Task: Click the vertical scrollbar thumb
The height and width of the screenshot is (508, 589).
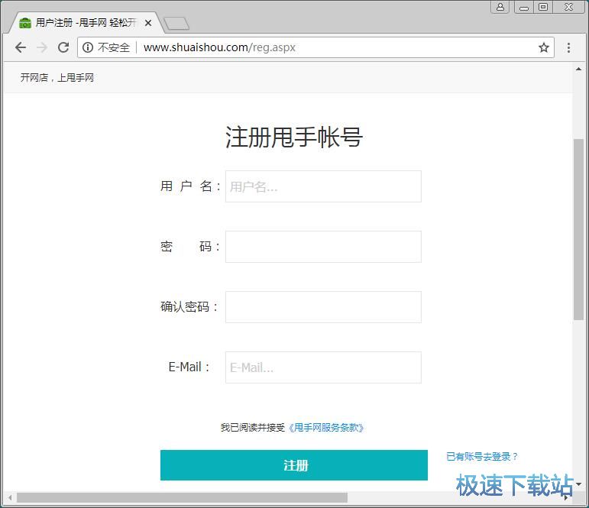Action: 578,229
